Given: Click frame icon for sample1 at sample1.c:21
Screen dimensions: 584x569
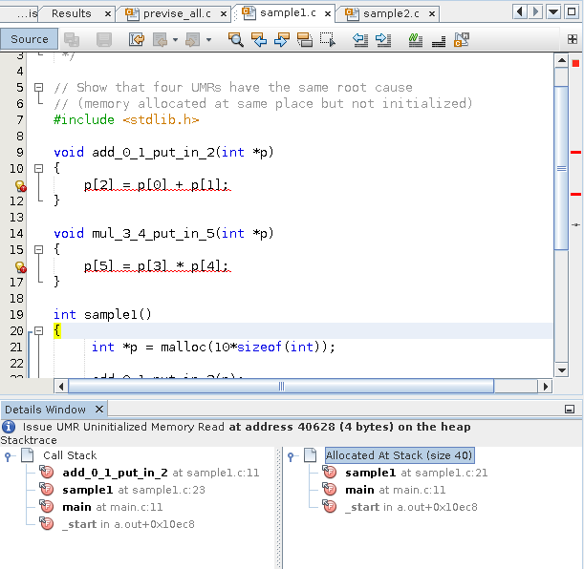Looking at the screenshot, I should pos(330,472).
